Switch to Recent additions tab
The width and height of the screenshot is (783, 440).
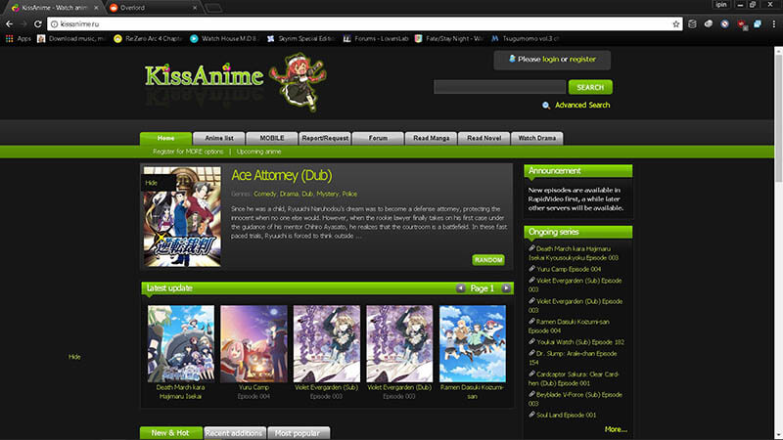coord(234,433)
